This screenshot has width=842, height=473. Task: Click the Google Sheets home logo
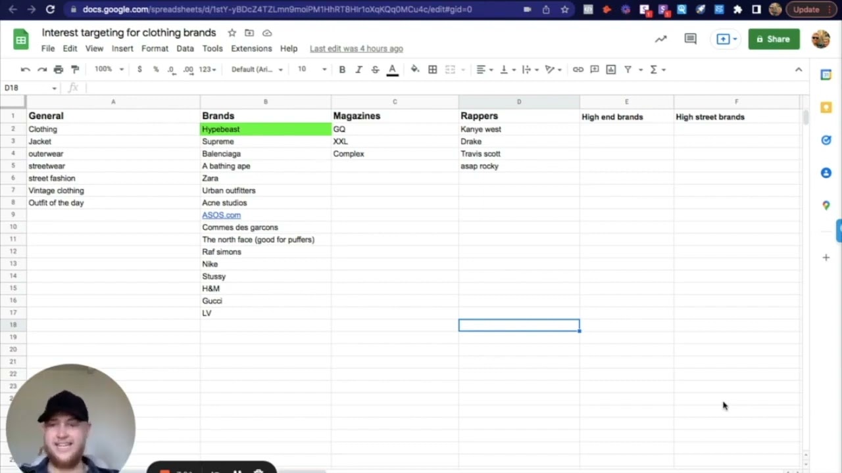tap(21, 39)
